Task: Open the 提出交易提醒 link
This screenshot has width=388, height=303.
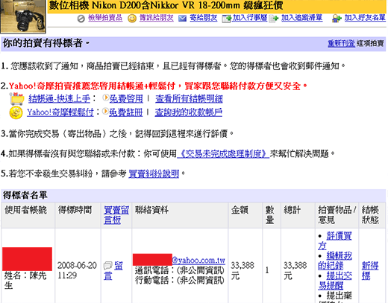Action: coord(335,281)
